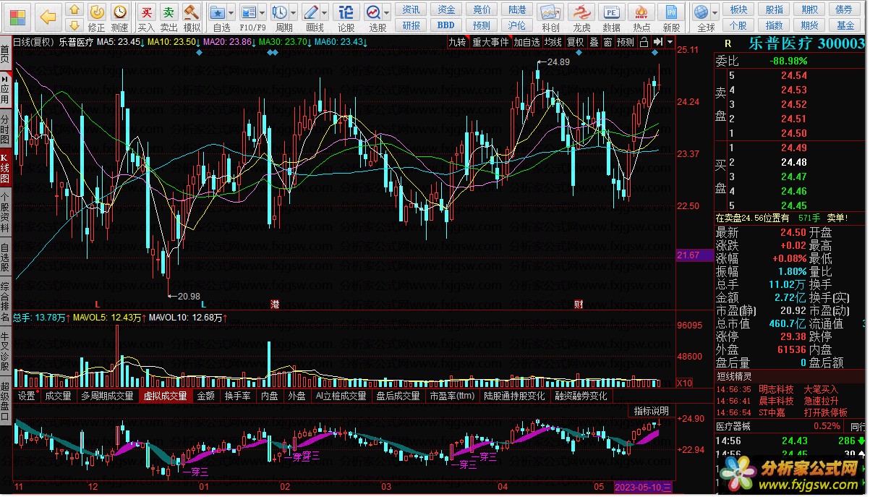Viewport: 870px width, 497px height.
Task: Open the 综合排名 sidebar tab
Action: 5,302
